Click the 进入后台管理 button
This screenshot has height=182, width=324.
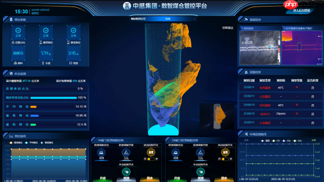[301, 10]
